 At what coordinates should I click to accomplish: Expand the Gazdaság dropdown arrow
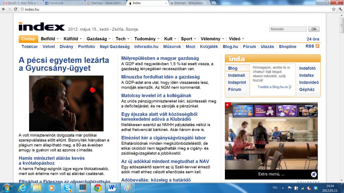coord(110,39)
